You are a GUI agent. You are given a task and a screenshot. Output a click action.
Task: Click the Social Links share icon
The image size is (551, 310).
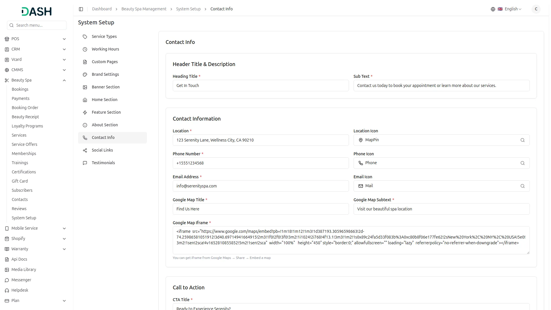click(x=85, y=150)
